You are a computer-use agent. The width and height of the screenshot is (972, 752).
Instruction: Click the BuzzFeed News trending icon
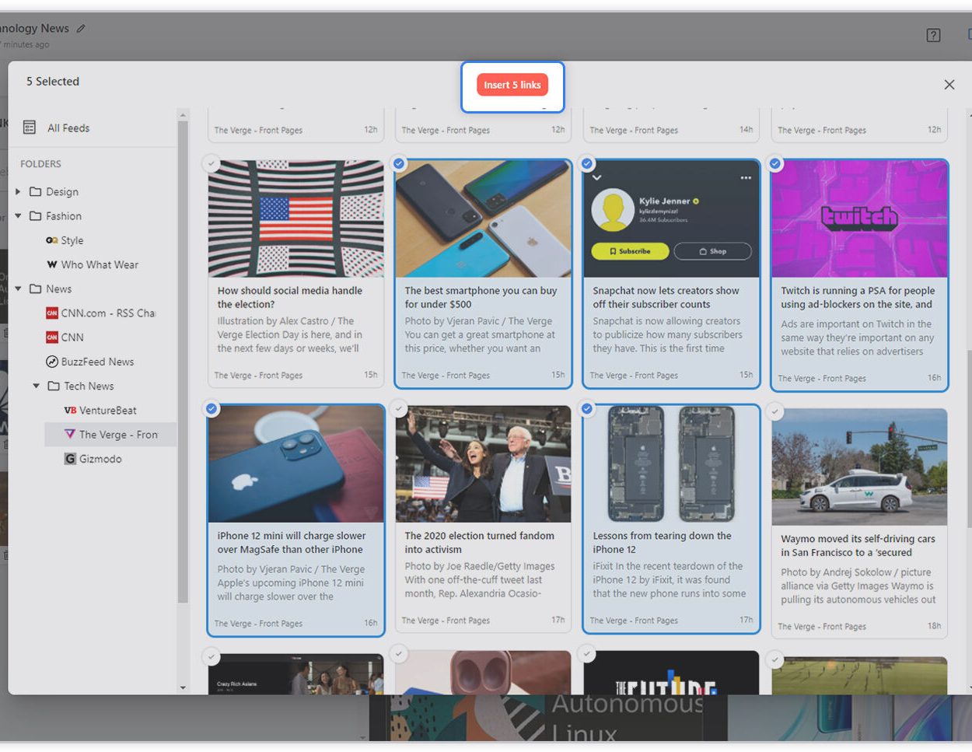(52, 362)
